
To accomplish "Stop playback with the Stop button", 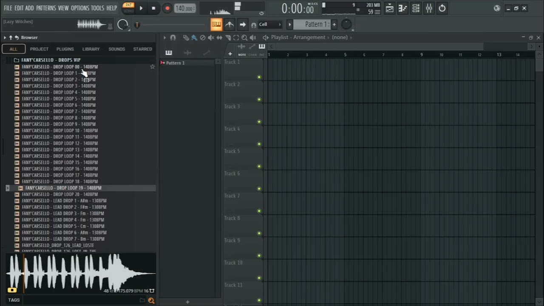I will [x=153, y=8].
